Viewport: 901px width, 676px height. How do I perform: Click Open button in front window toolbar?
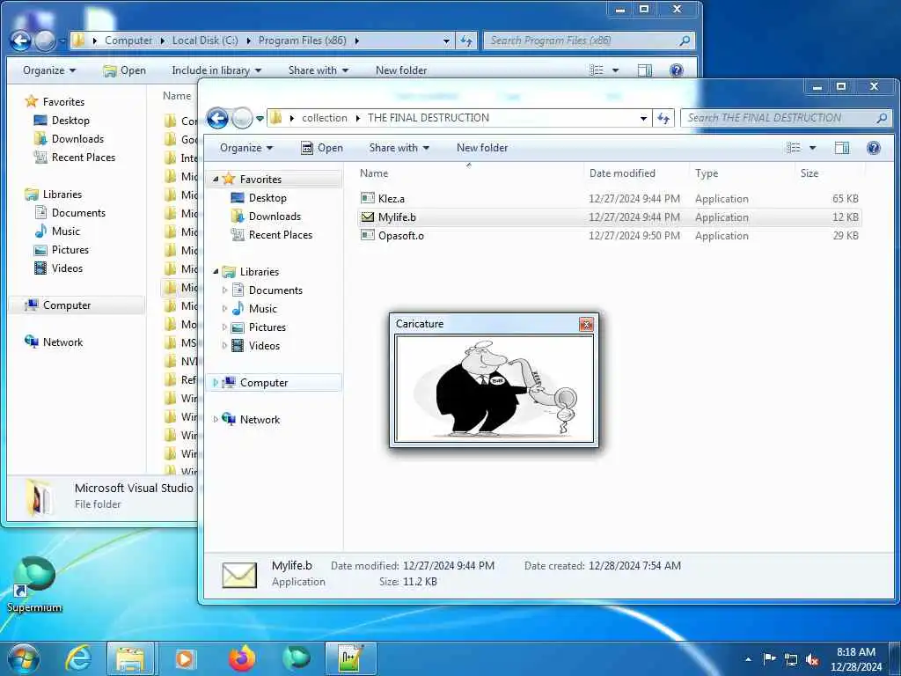click(x=322, y=148)
